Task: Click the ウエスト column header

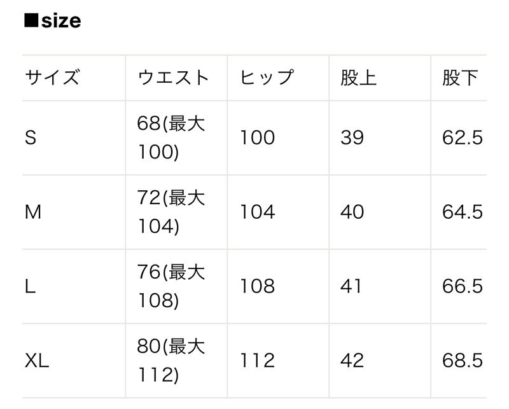Action: [x=173, y=78]
